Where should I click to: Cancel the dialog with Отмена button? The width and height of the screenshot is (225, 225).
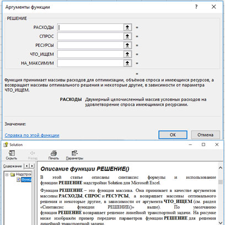click(x=205, y=135)
